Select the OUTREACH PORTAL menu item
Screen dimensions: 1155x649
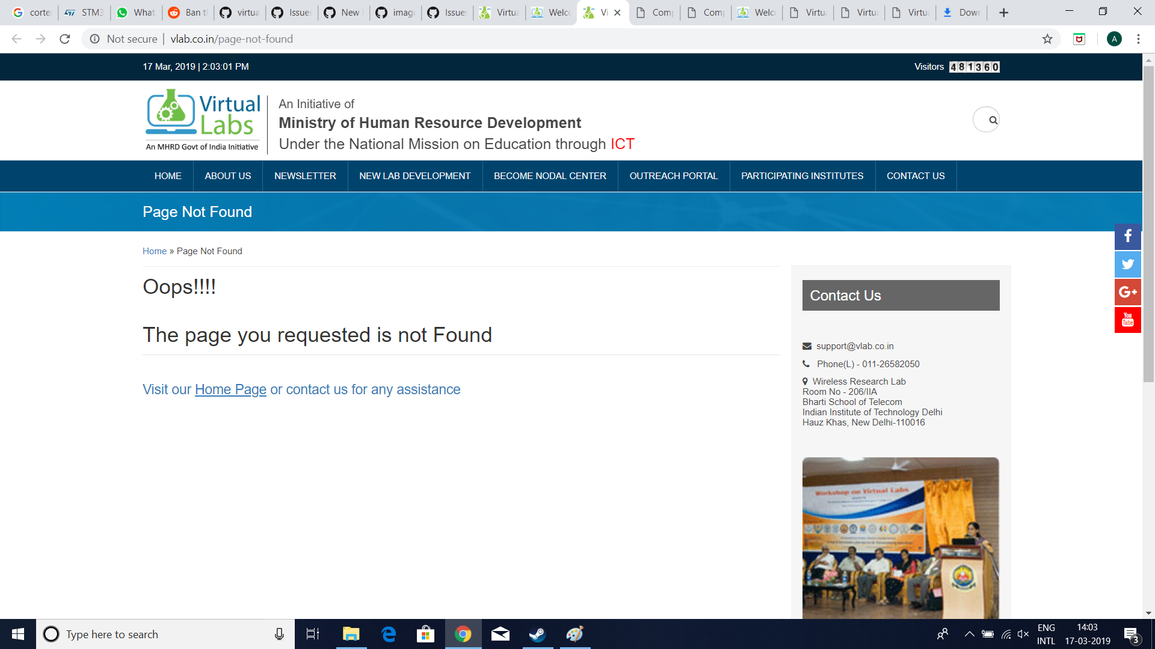[x=673, y=176]
